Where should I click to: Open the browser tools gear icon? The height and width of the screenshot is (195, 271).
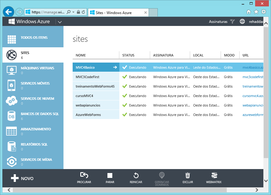coord(264,12)
